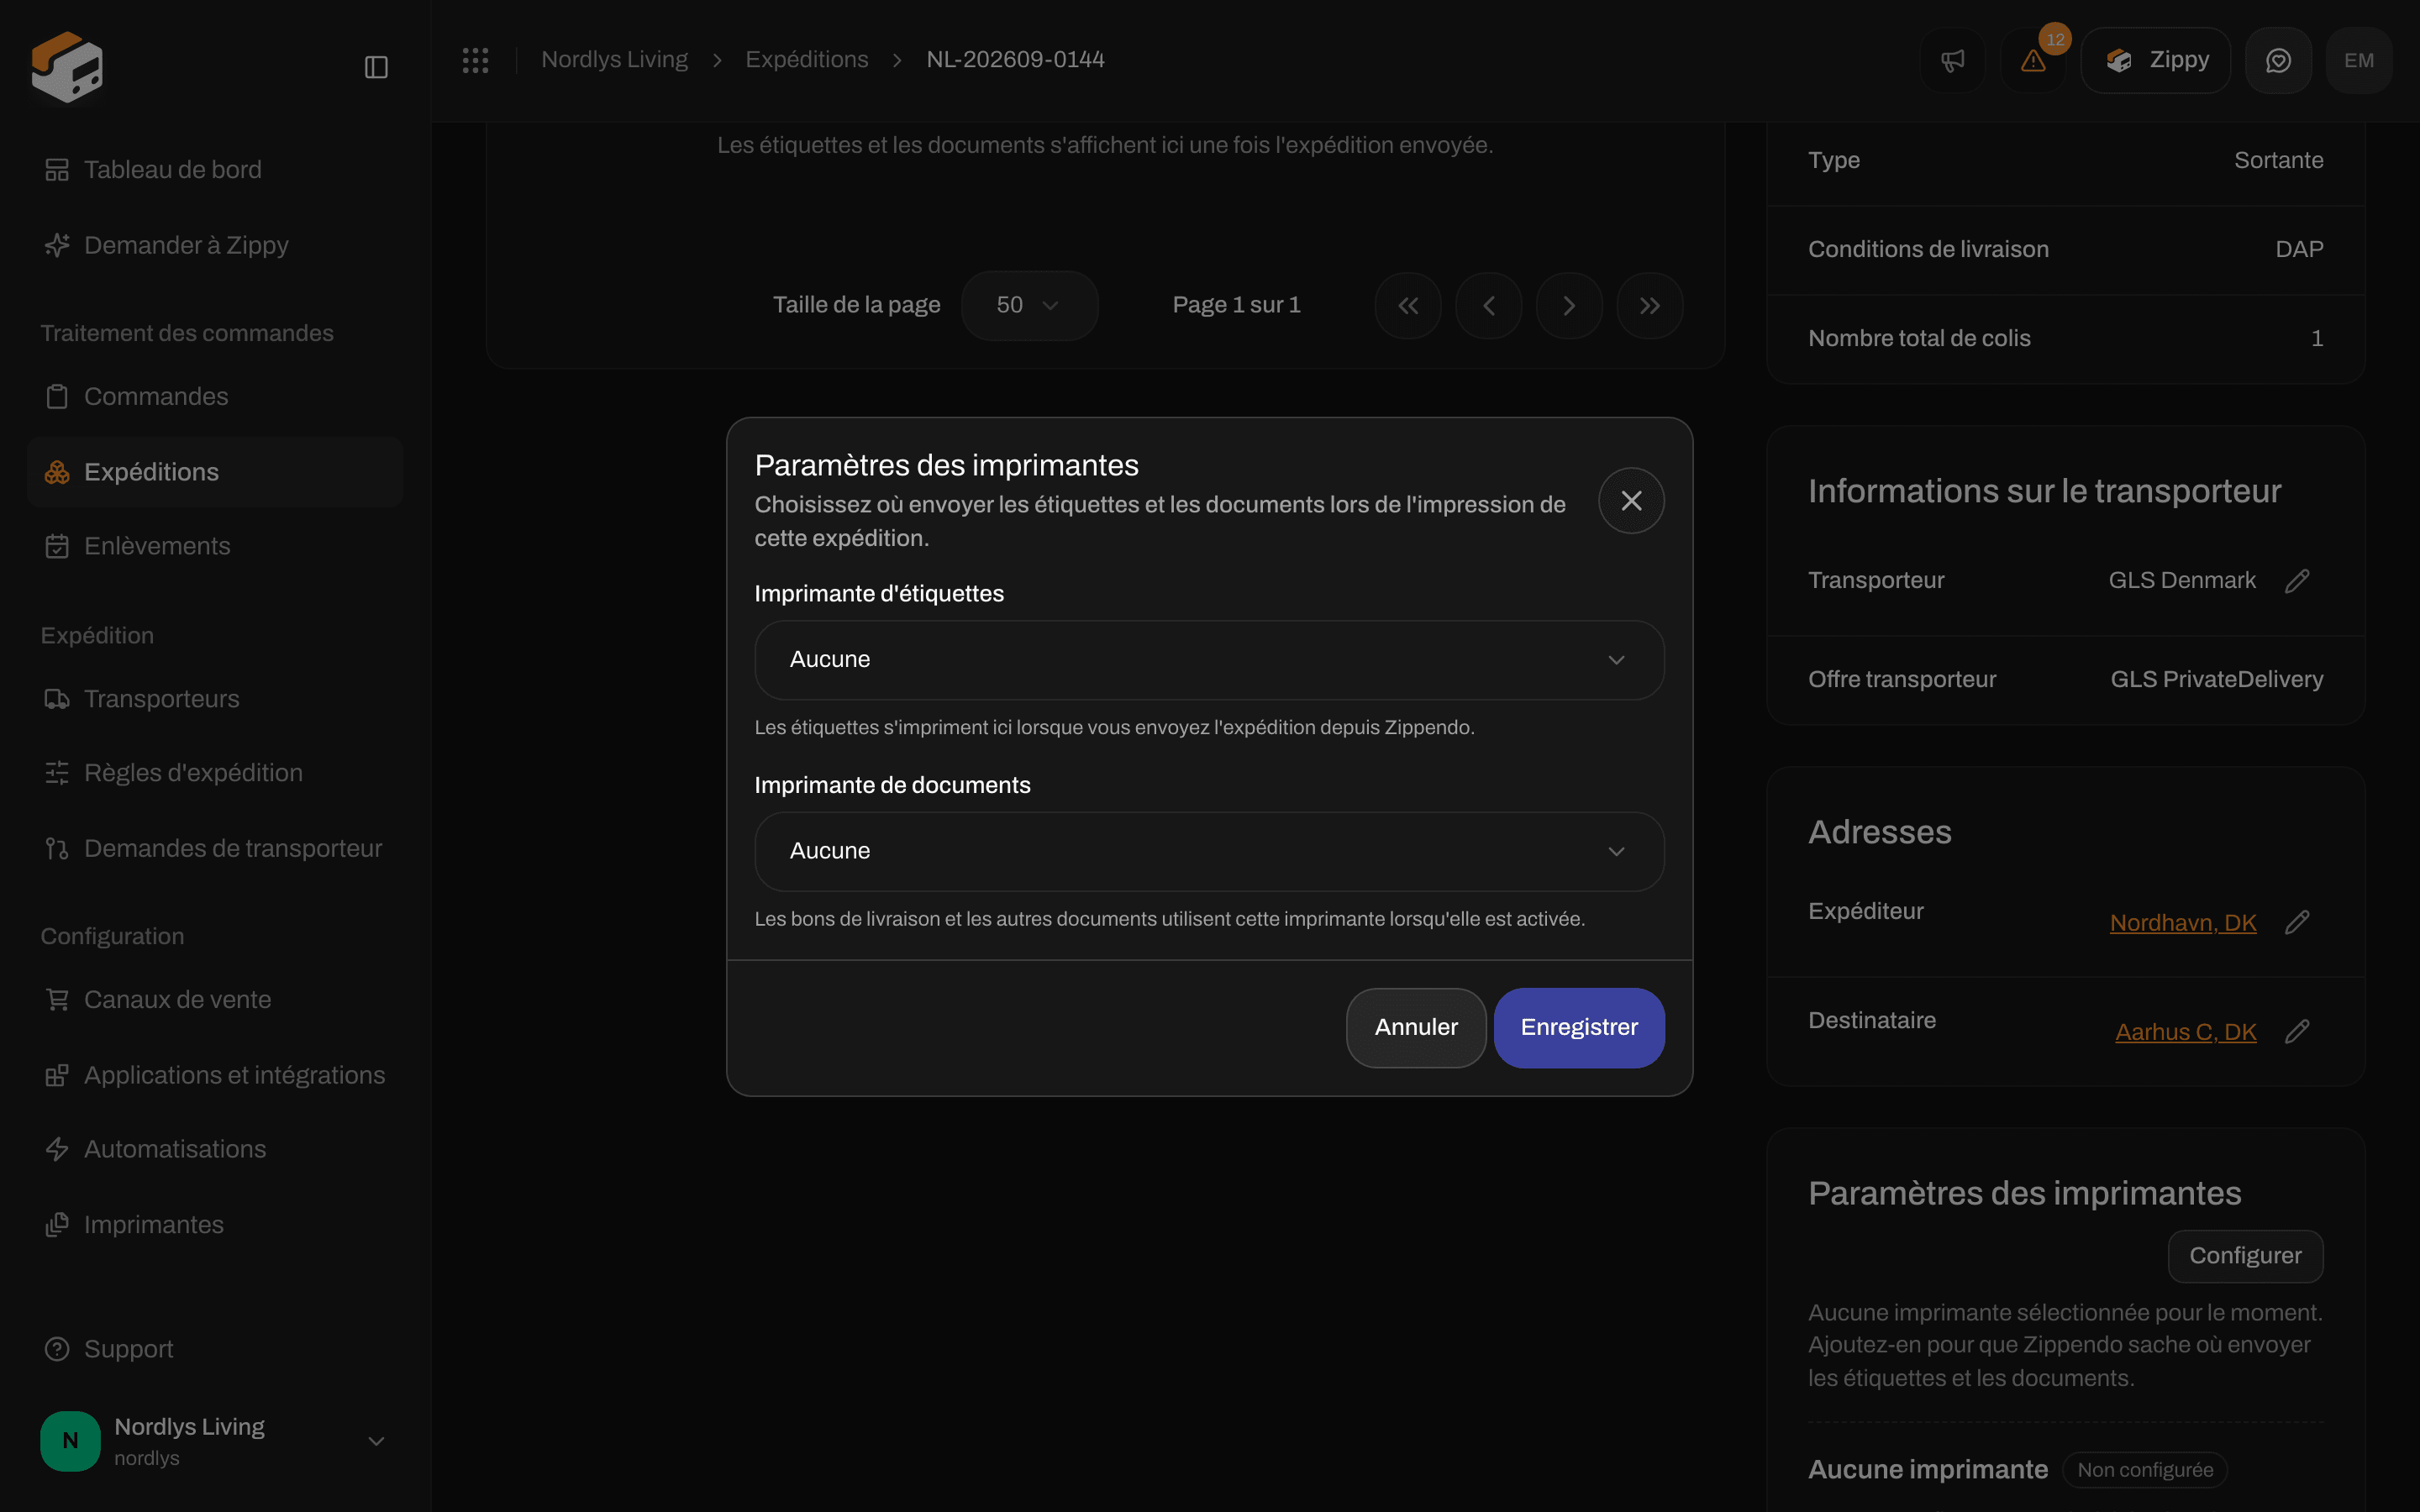Open Transporteurs in sidebar

(x=215, y=699)
